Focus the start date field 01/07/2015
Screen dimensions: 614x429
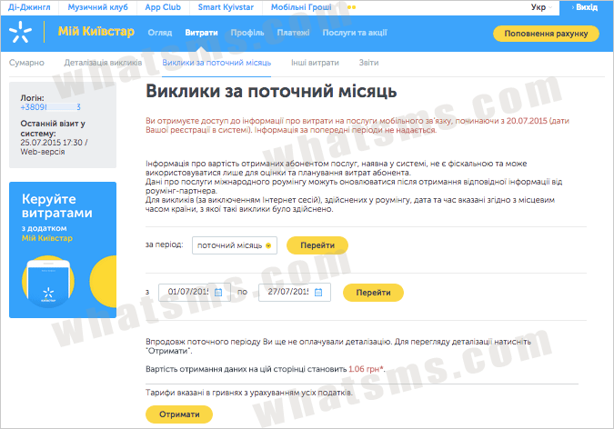[195, 293]
